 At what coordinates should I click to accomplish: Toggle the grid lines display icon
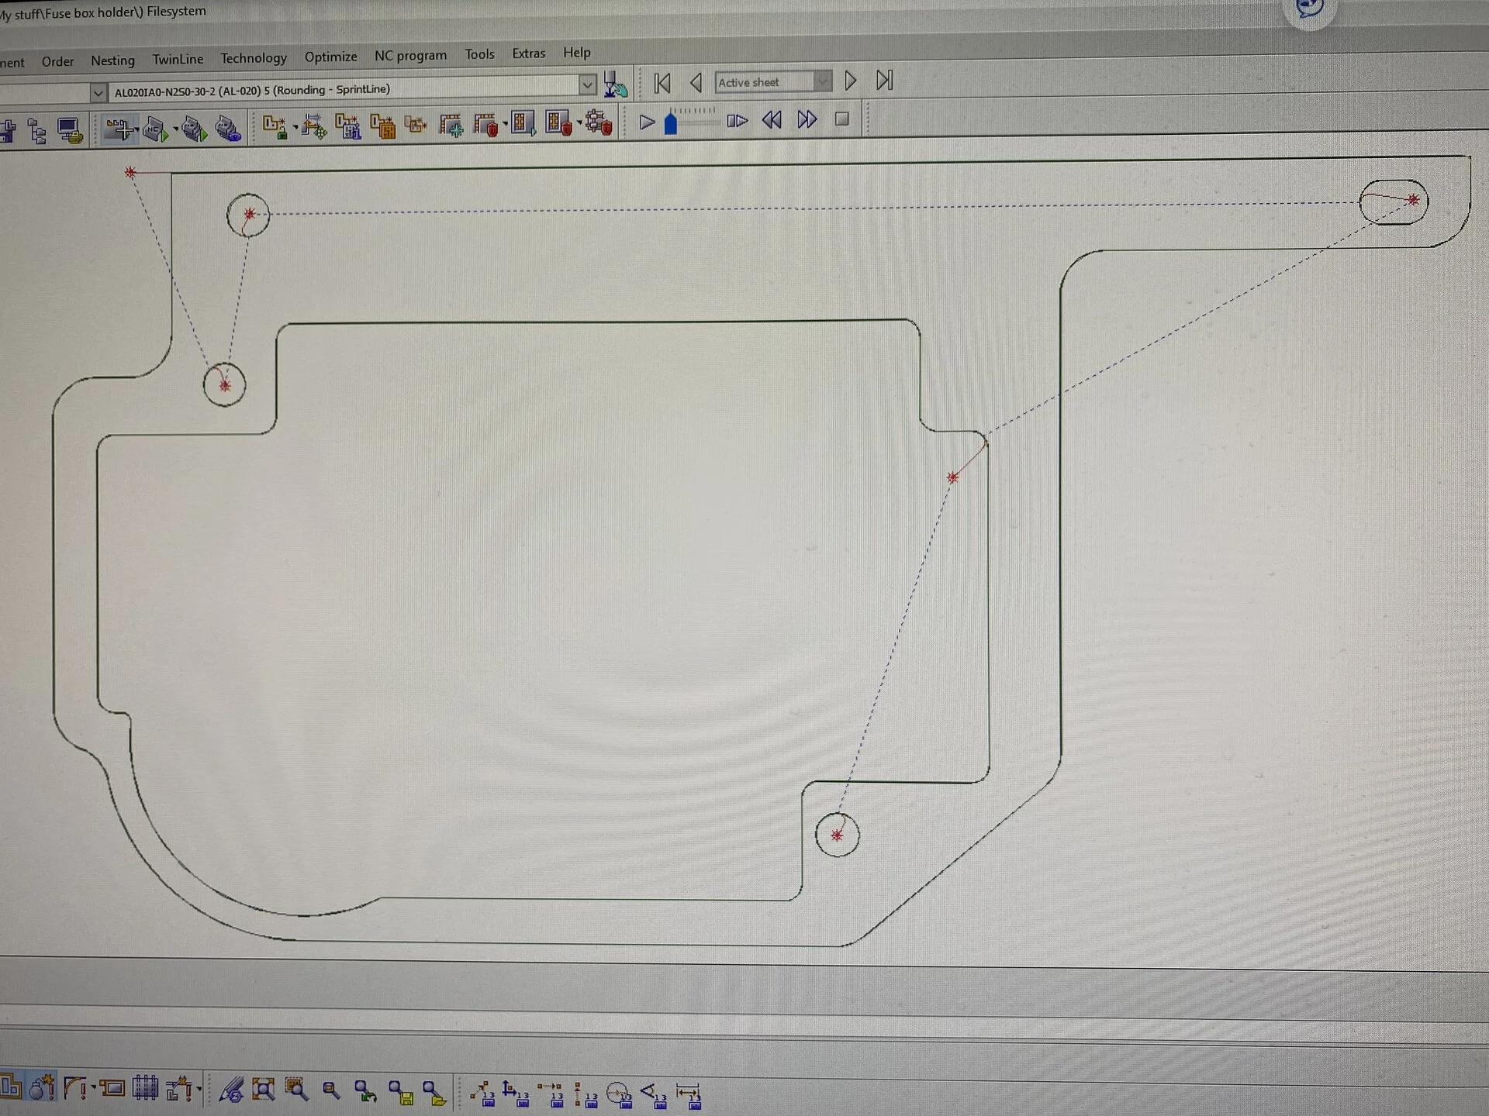(x=145, y=1087)
